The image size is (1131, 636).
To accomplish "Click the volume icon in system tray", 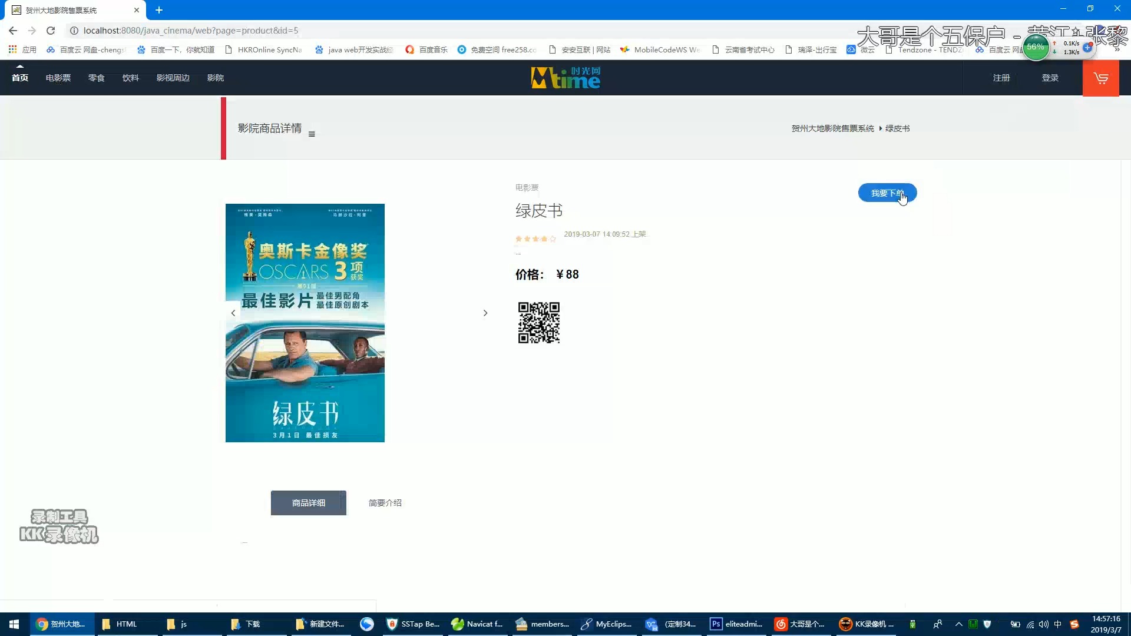I will [1043, 624].
